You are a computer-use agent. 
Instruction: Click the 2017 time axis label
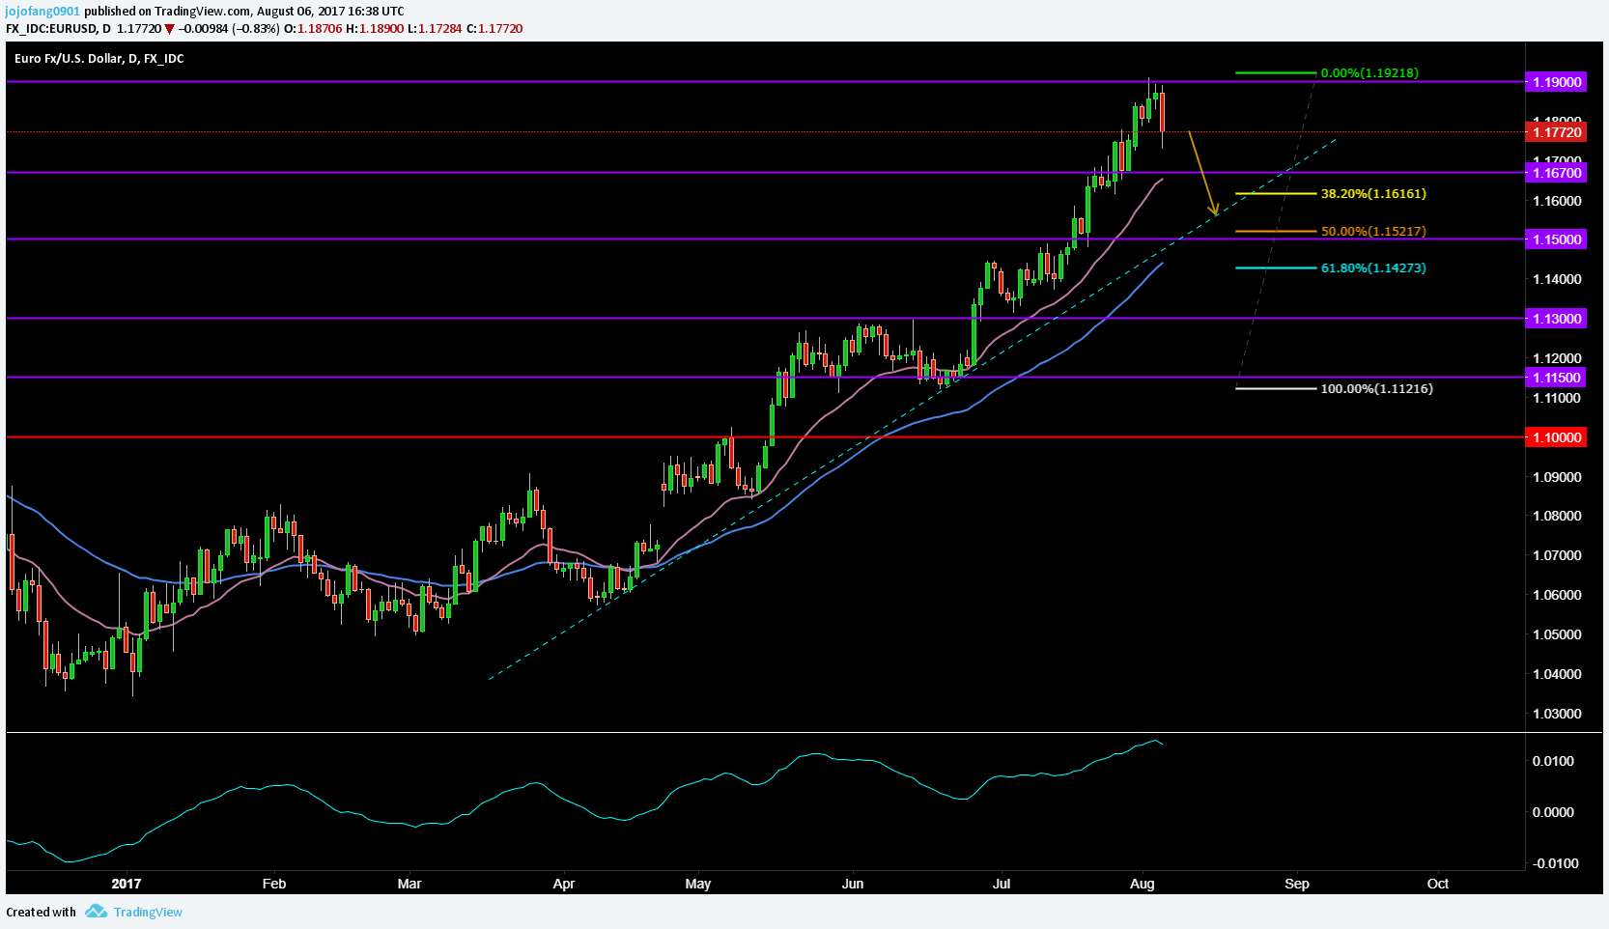tap(127, 884)
